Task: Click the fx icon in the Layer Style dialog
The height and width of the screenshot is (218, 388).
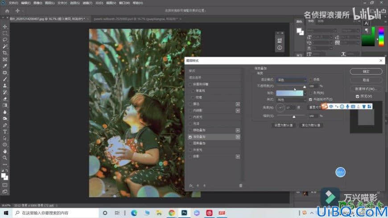Action: [191, 185]
